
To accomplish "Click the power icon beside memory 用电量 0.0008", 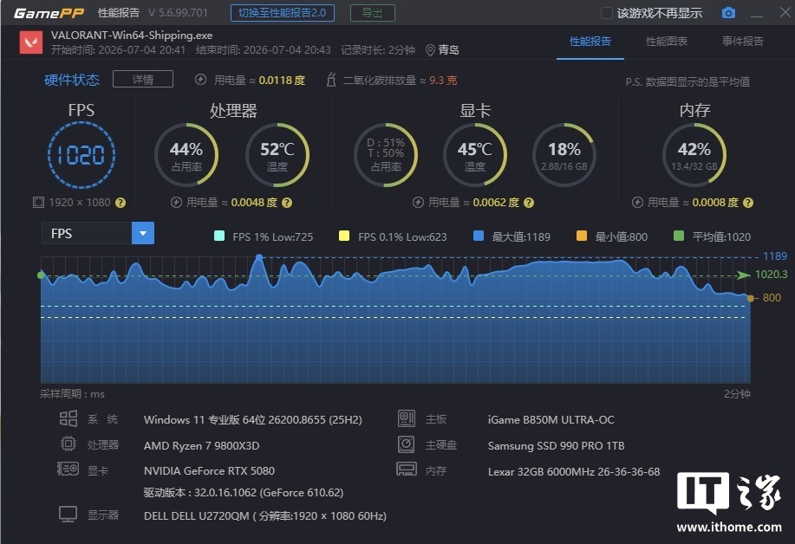I will pyautogui.click(x=637, y=203).
